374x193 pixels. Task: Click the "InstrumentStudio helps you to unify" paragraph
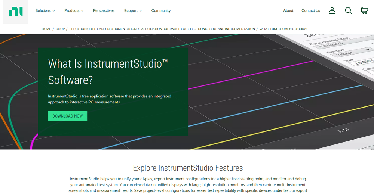(188, 185)
